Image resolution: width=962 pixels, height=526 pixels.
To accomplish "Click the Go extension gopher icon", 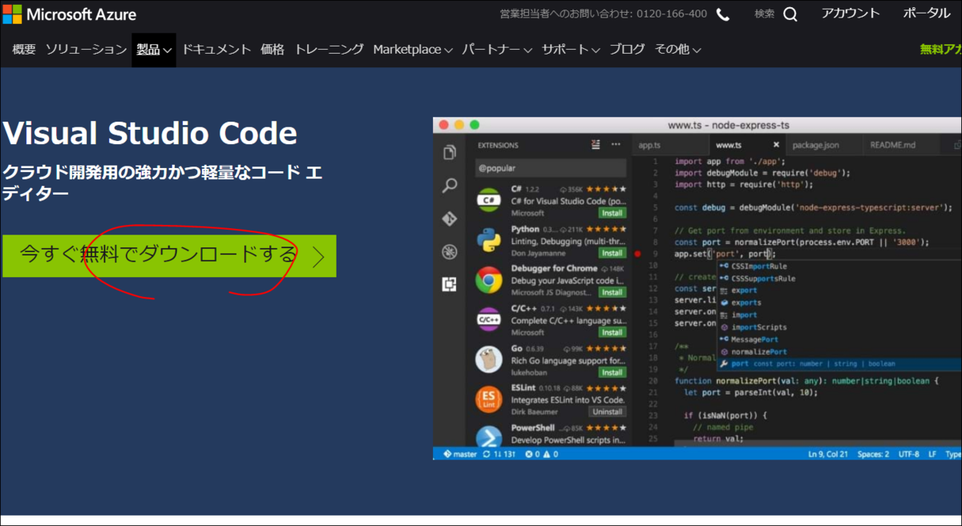I will pos(489,359).
